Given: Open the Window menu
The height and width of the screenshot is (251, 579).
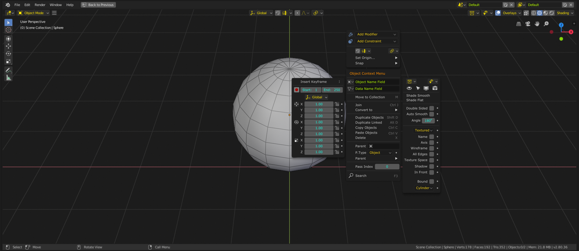Looking at the screenshot, I should point(56,5).
